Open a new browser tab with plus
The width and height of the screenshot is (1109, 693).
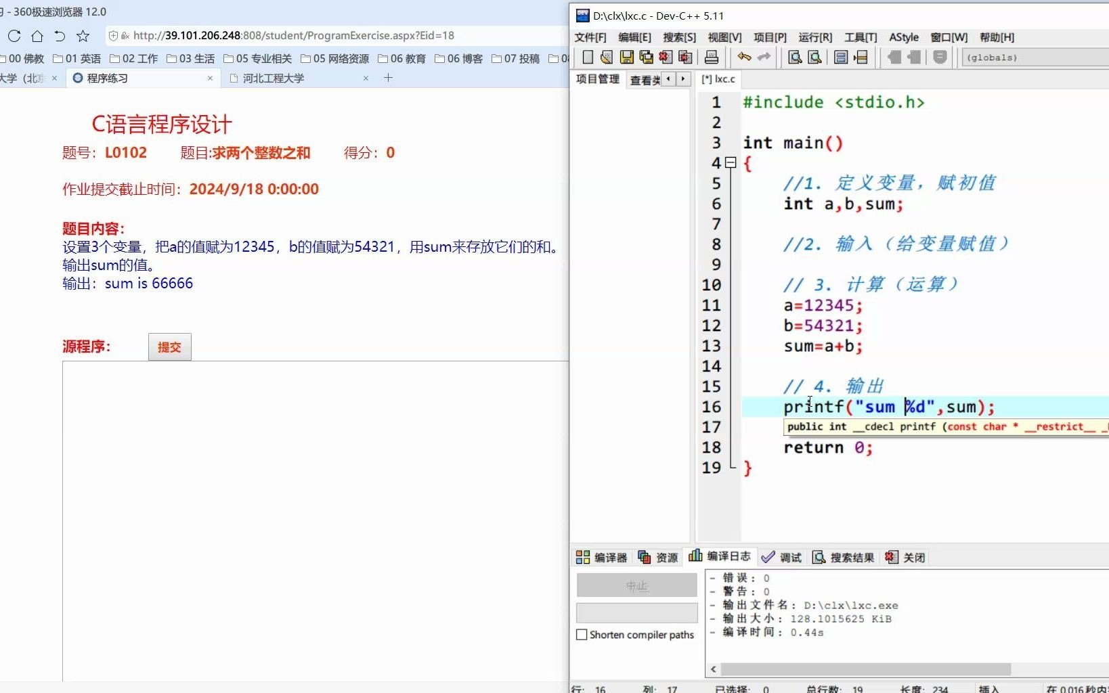tap(388, 78)
